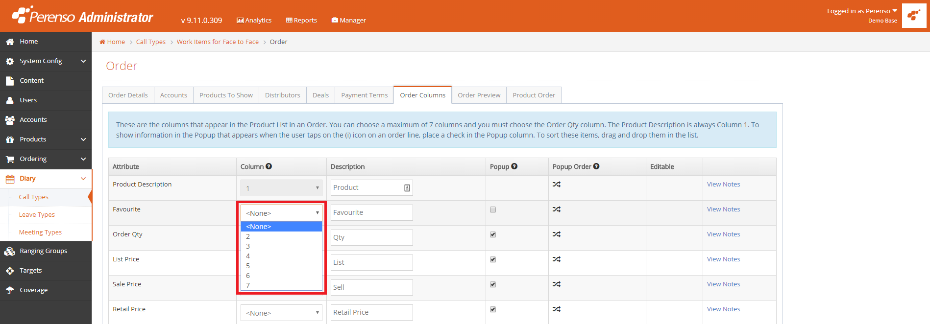
Task: Select option 2 in dropdown list
Action: 281,236
